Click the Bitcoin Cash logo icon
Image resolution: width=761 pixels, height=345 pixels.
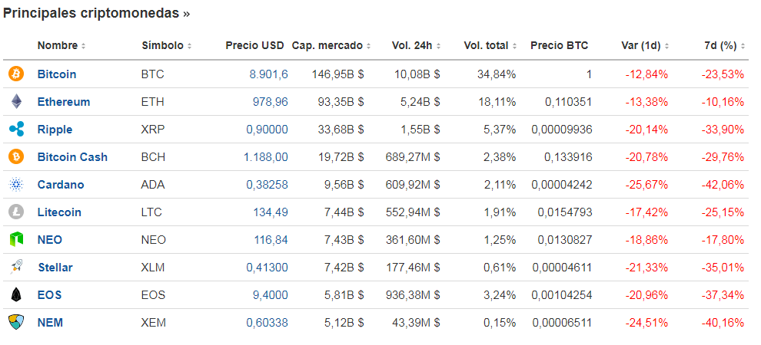[16, 157]
